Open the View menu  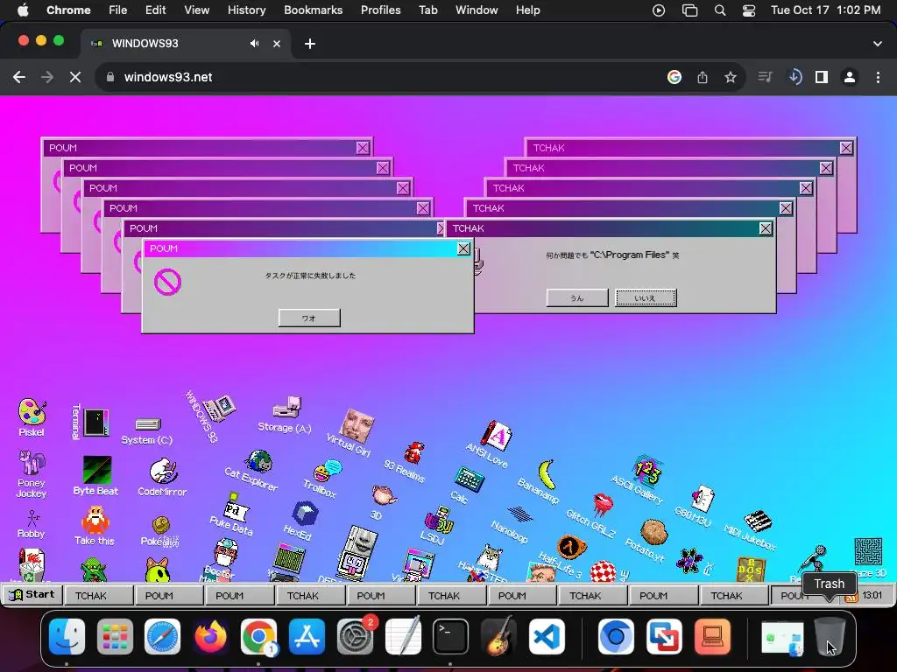pyautogui.click(x=196, y=10)
